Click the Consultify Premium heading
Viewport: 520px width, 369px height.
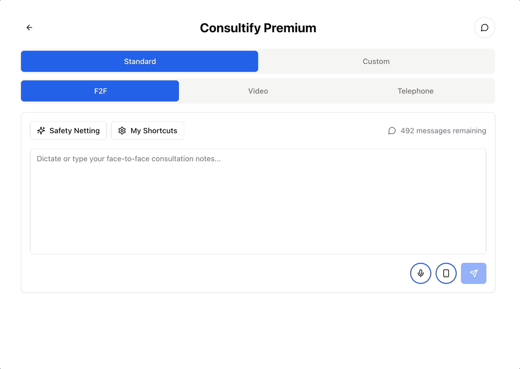click(258, 28)
